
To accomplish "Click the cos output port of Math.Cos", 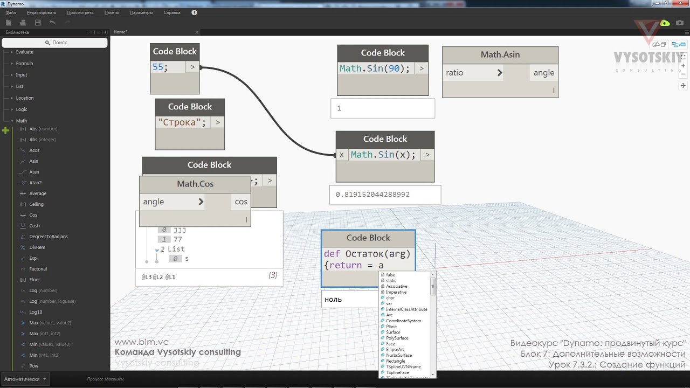I will (241, 202).
